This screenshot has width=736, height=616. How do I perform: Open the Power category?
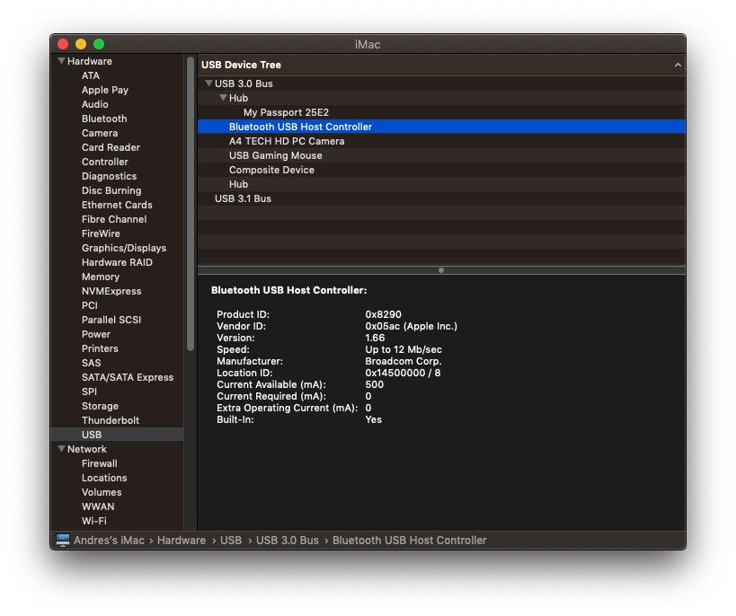pyautogui.click(x=96, y=335)
